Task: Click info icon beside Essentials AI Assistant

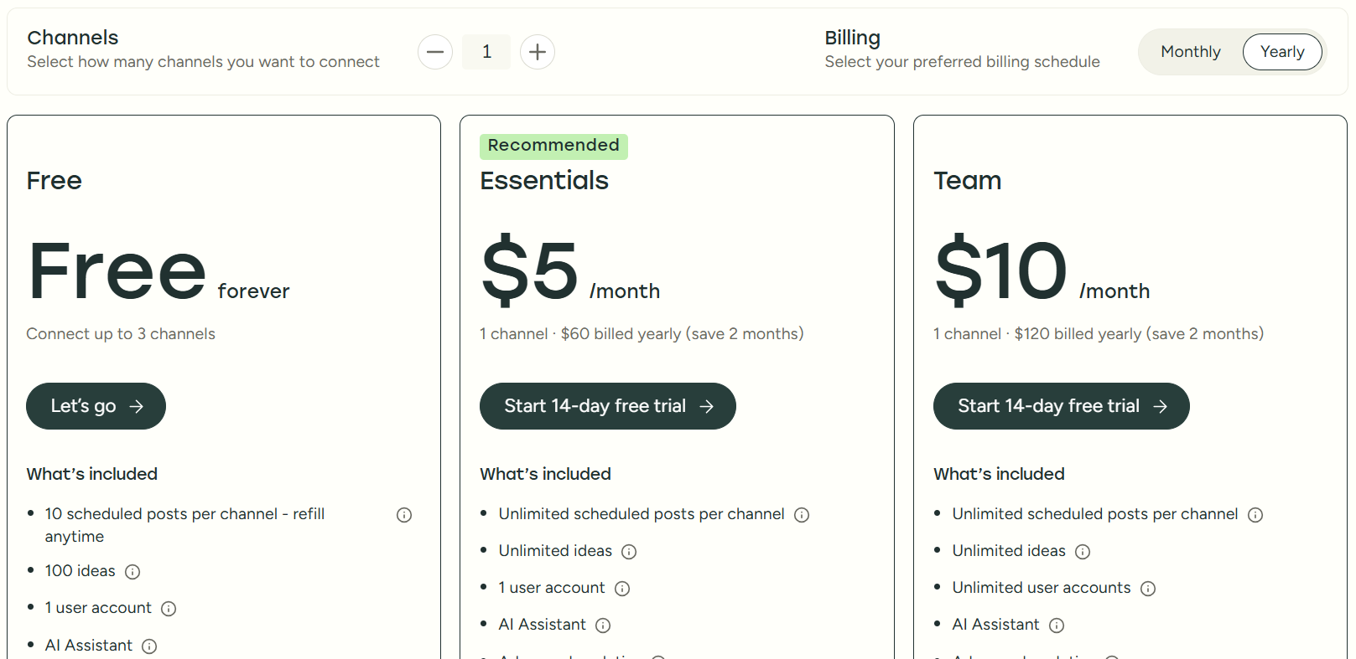Action: click(603, 626)
